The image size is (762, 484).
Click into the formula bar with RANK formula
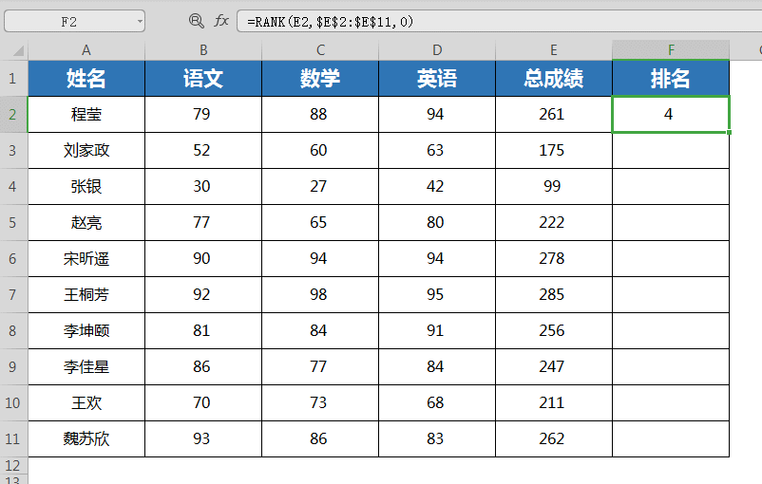click(x=500, y=22)
